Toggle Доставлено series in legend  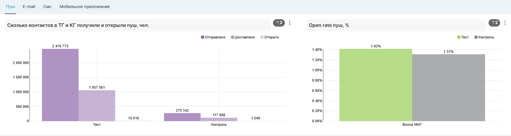click(243, 37)
